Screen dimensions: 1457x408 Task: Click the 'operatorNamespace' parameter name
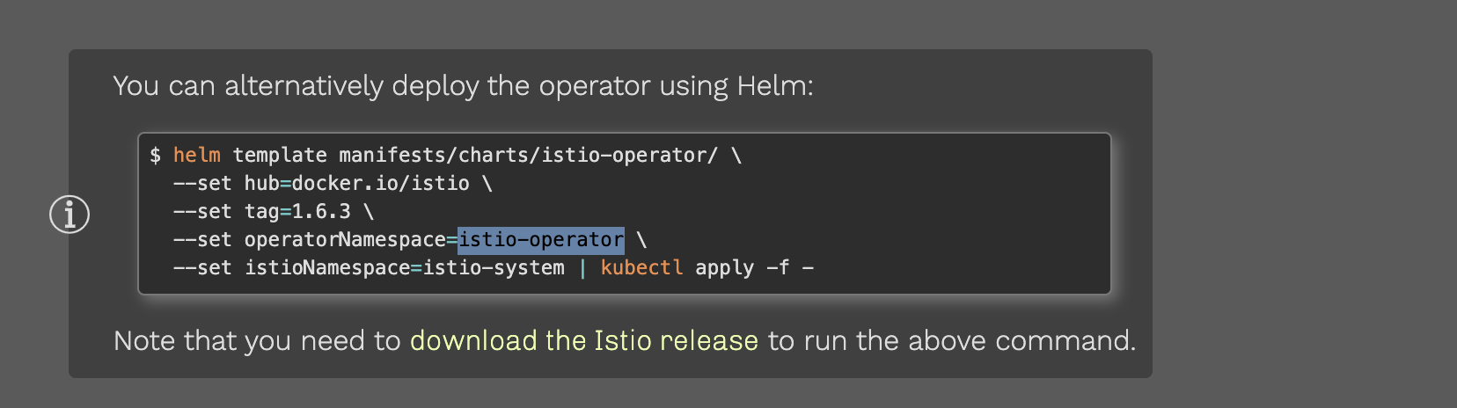tap(345, 239)
